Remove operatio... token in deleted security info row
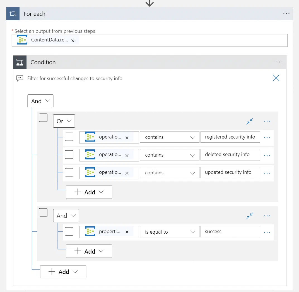 [127, 155]
